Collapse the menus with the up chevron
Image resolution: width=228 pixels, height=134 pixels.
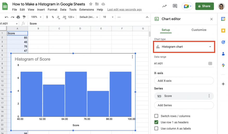pos(147,17)
